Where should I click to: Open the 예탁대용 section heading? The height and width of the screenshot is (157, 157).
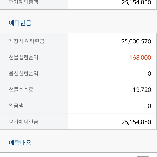20,143
